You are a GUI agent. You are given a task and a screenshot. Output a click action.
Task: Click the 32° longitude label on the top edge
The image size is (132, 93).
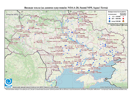pos(71,12)
